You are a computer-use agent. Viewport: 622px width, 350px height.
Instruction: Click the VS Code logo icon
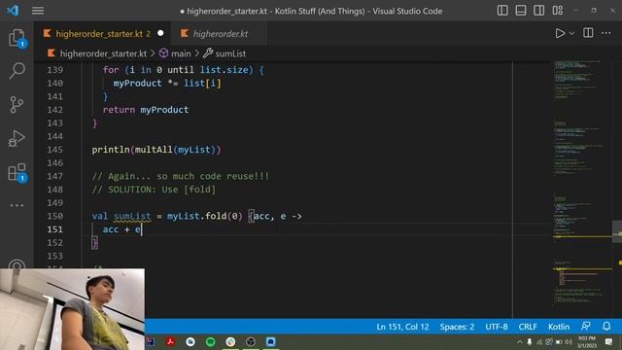13,11
